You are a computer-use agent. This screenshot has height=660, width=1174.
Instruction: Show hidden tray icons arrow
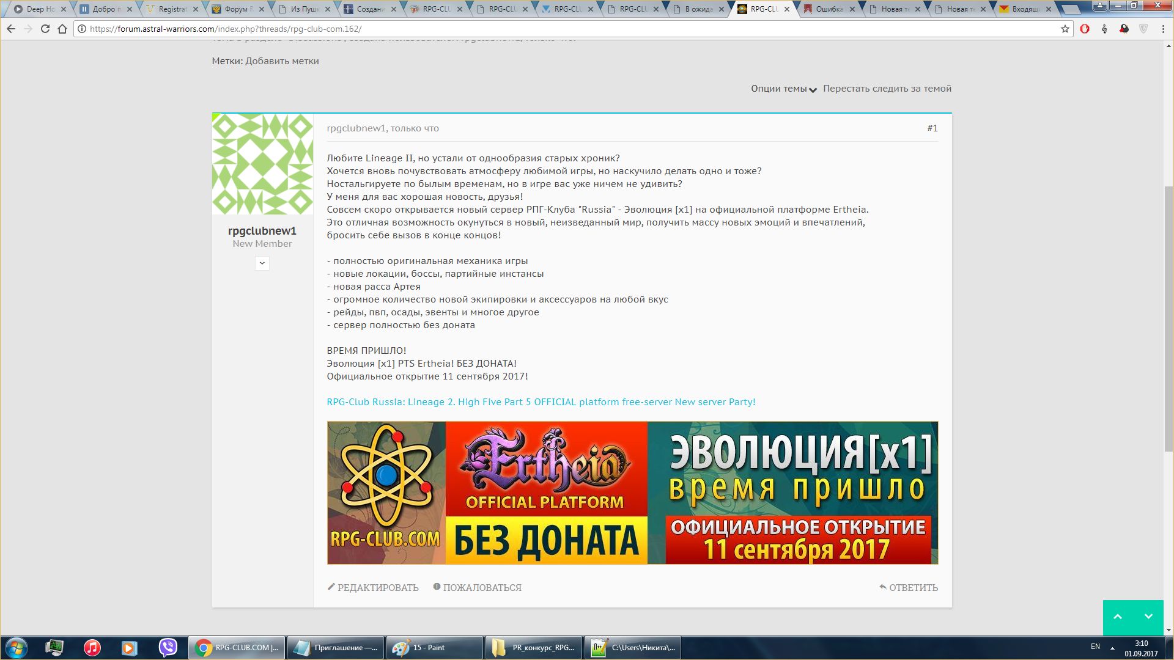1112,648
